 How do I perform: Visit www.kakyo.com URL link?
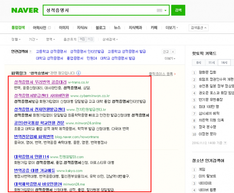pos(69,171)
